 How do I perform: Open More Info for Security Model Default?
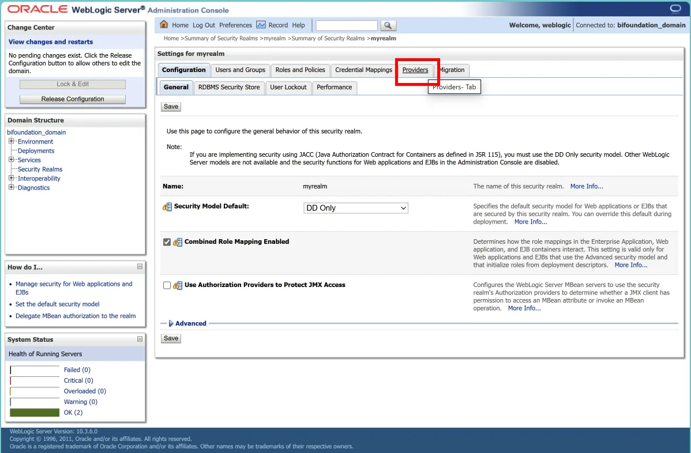pos(531,221)
